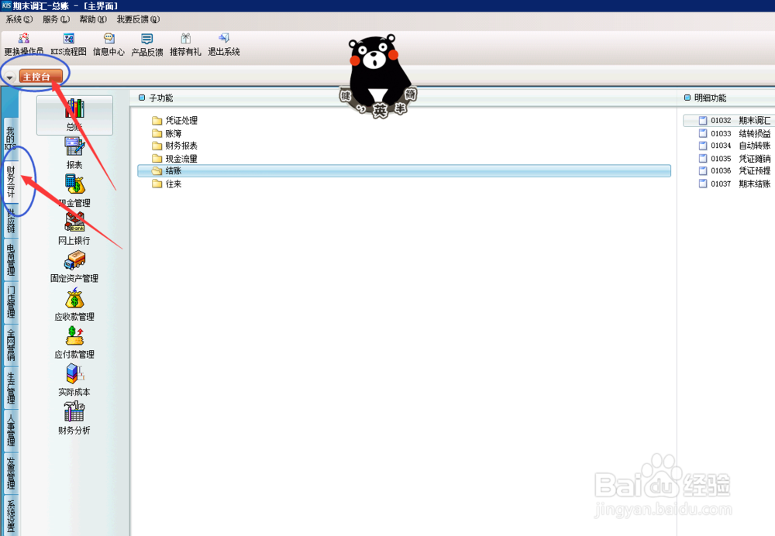Open the 财务分析 module icon
The width and height of the screenshot is (775, 536).
[x=74, y=411]
